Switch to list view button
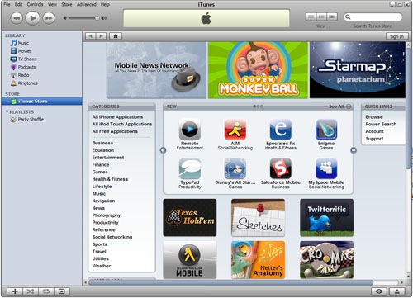Viewport: 413px width, 298px height. click(311, 17)
